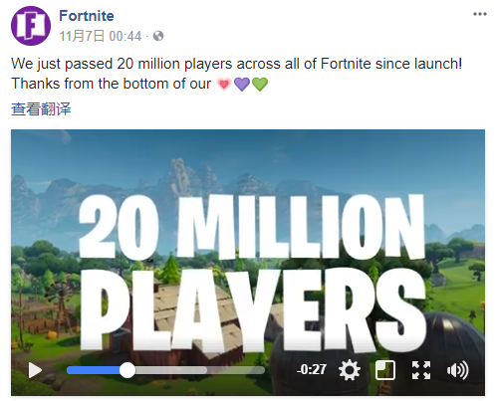Click the green heart emoji

pyautogui.click(x=260, y=84)
